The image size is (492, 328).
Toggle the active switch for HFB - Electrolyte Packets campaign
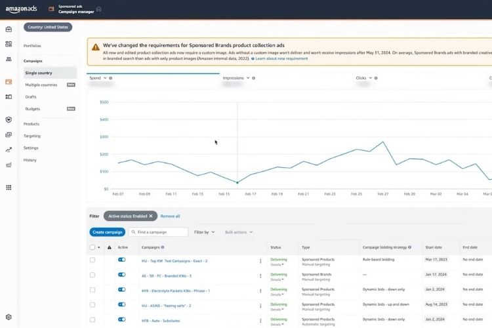tap(122, 289)
